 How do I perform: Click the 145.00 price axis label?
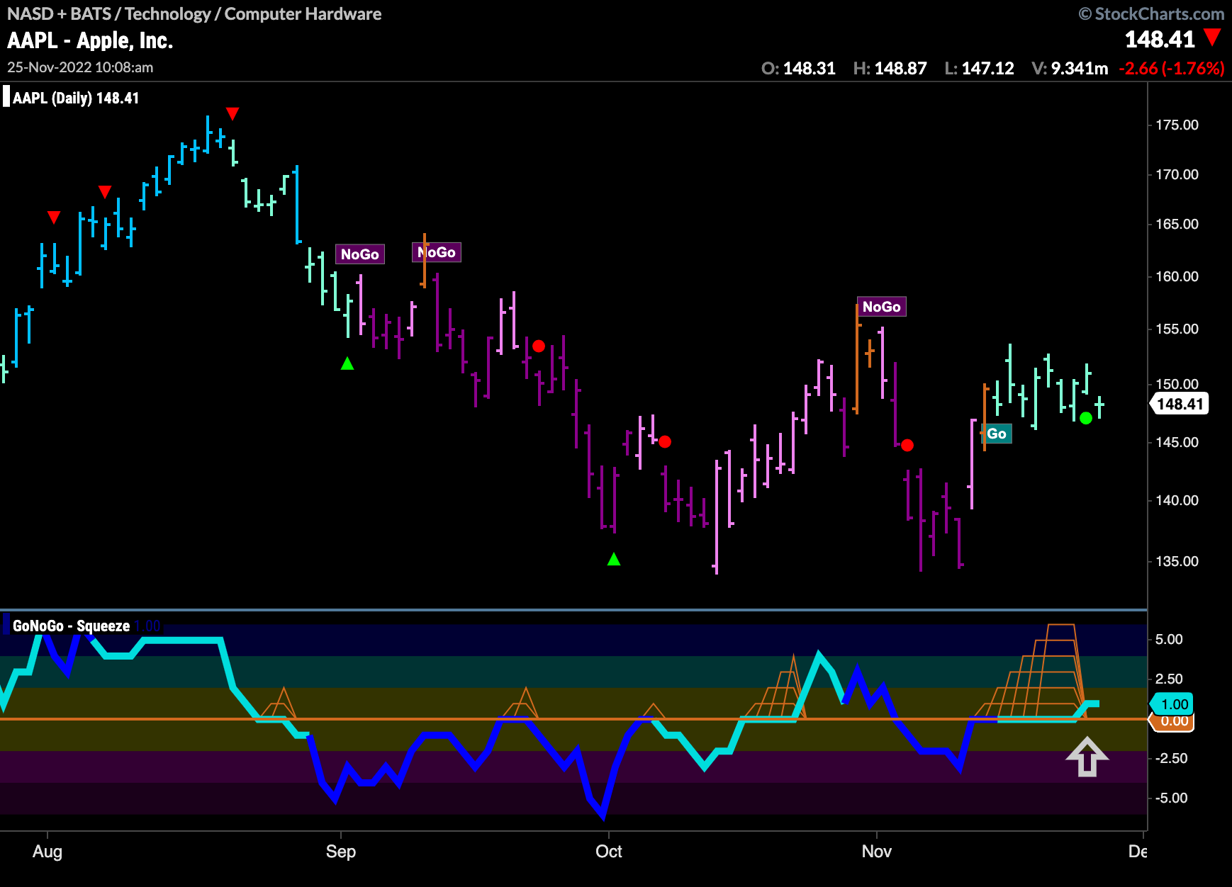(x=1177, y=442)
